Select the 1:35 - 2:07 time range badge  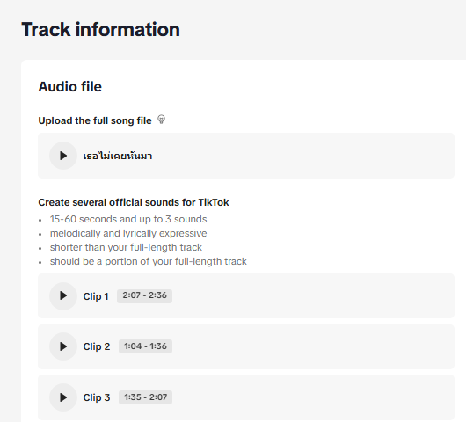coord(145,397)
